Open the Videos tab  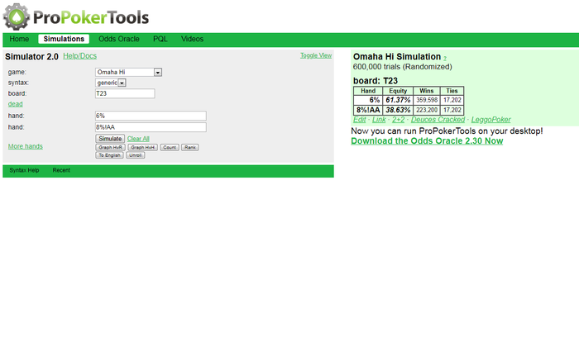point(192,39)
